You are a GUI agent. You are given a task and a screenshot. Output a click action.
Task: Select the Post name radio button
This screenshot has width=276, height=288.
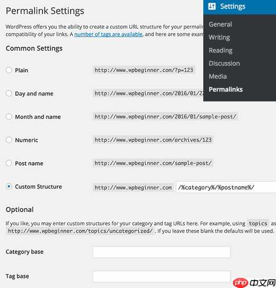(x=9, y=163)
